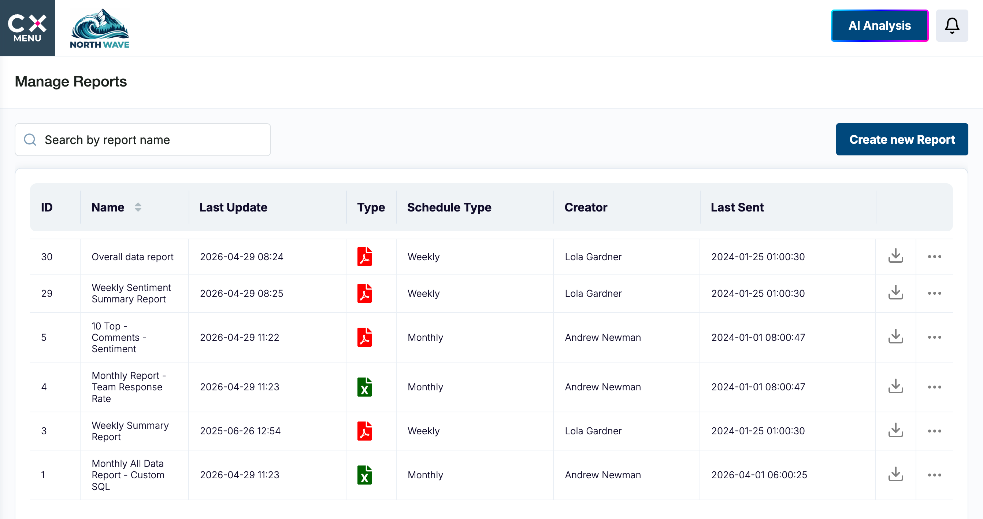Open more options for Overall data report
The height and width of the screenshot is (519, 983).
click(x=935, y=257)
